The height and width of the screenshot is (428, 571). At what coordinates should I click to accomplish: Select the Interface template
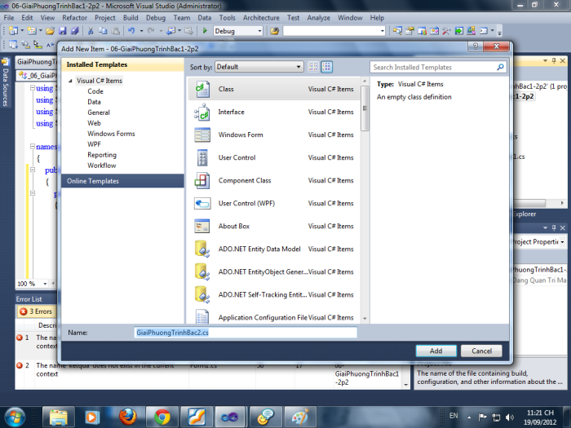[x=275, y=113]
